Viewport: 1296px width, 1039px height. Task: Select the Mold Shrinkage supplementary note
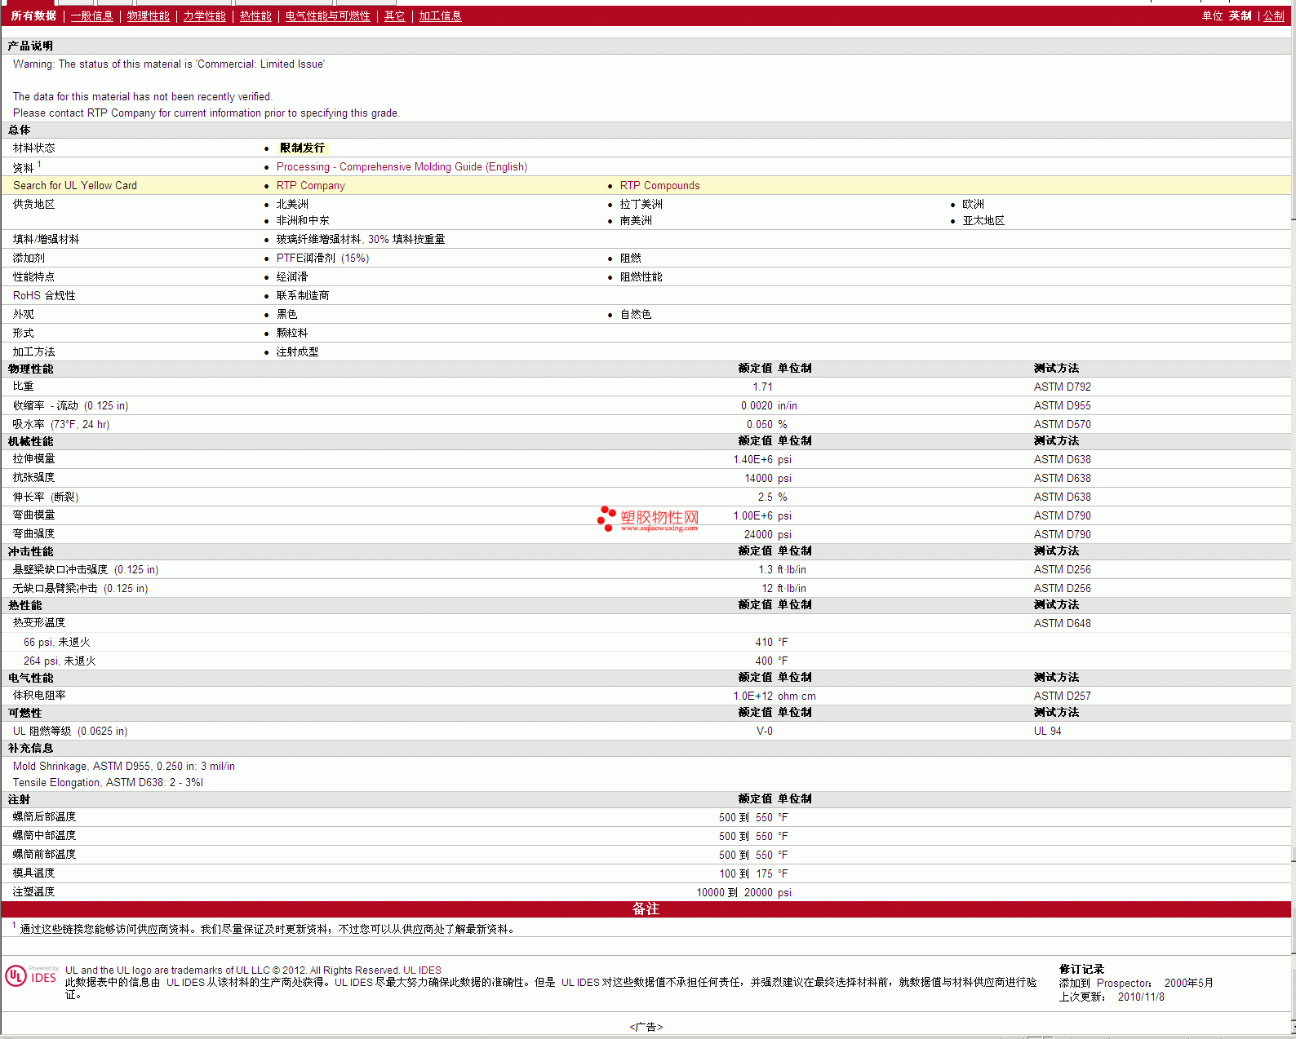pyautogui.click(x=124, y=767)
